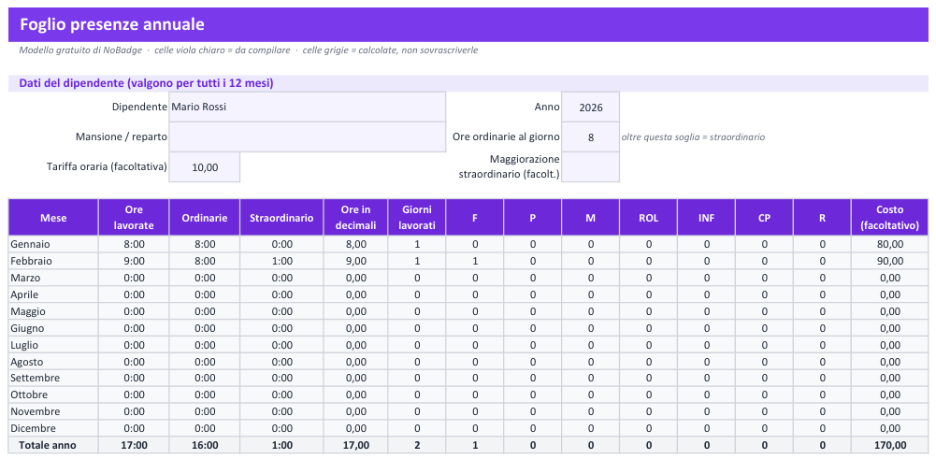The height and width of the screenshot is (459, 936).
Task: Select the Febbraio row label
Action: click(x=53, y=261)
